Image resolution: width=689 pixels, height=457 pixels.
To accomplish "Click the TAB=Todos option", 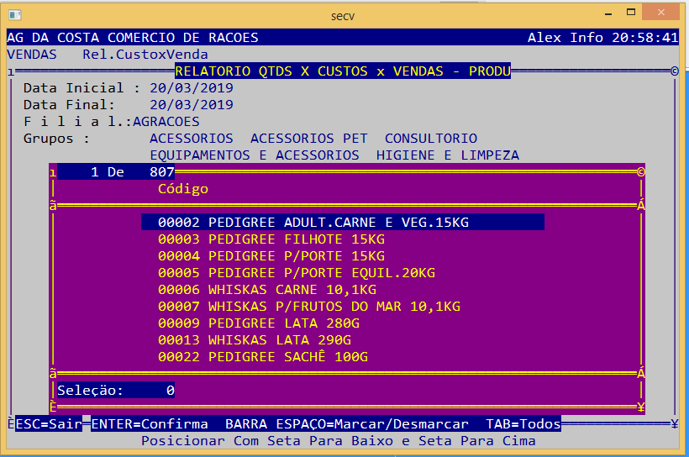I will pos(523,424).
